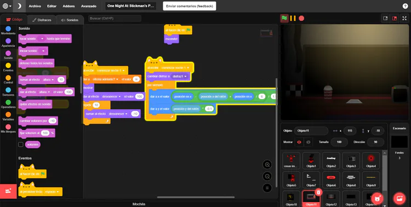Enter fullscreen stage mode
The height and width of the screenshot is (207, 411).
click(x=404, y=18)
